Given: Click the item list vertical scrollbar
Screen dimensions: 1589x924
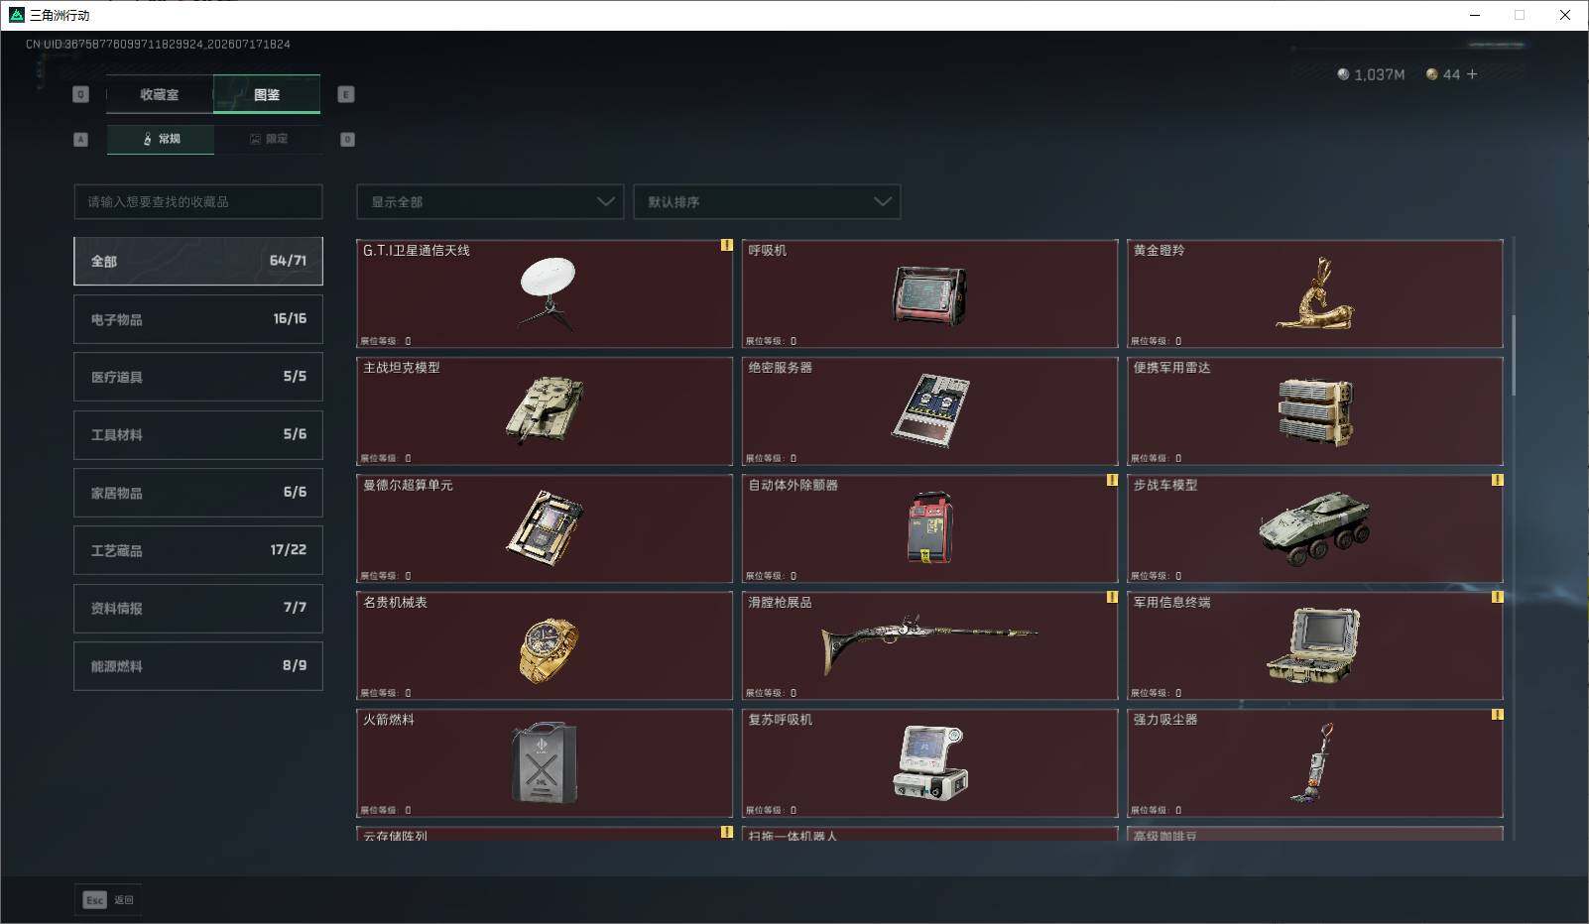Looking at the screenshot, I should (x=1514, y=355).
